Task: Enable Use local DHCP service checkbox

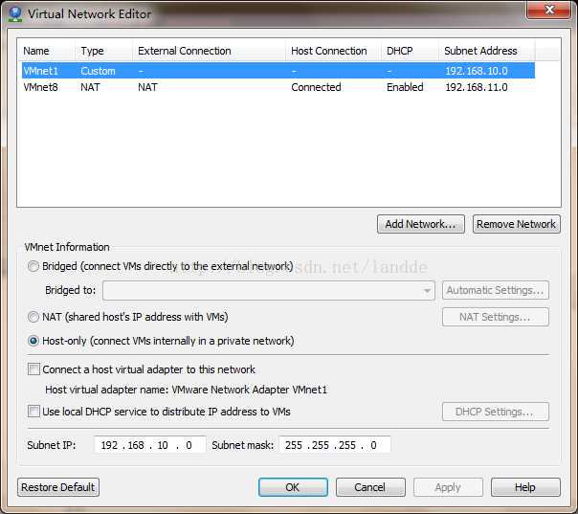Action: (33, 412)
